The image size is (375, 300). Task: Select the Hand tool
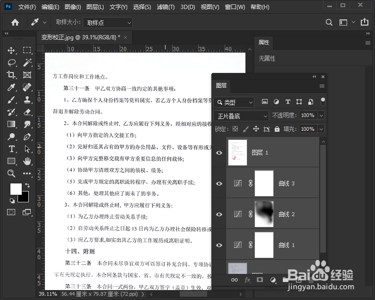click(x=27, y=161)
